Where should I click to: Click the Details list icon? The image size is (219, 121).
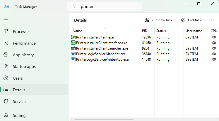coord(6,90)
